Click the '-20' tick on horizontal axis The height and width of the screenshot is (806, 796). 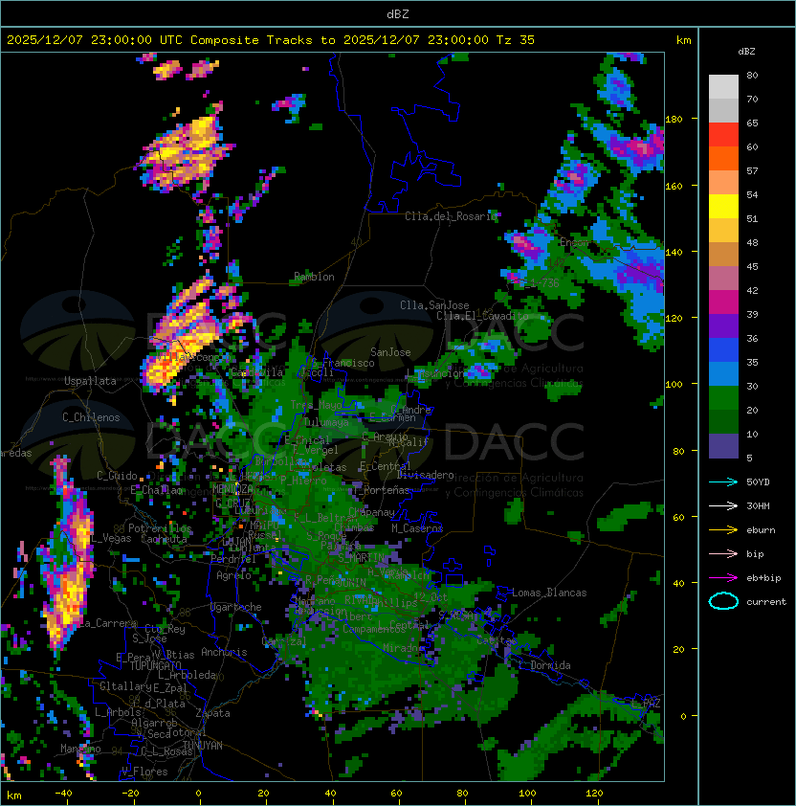pyautogui.click(x=130, y=794)
